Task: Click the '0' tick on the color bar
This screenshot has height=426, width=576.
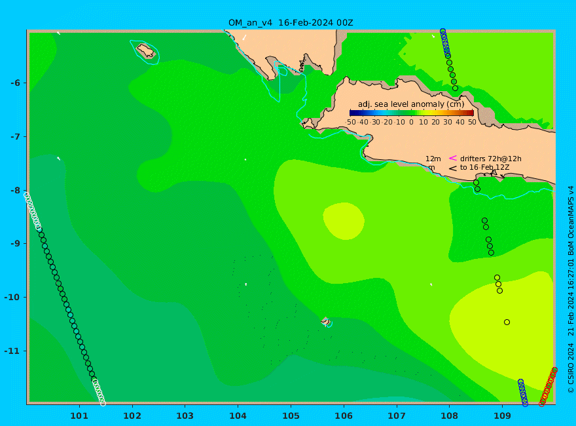Action: point(411,122)
